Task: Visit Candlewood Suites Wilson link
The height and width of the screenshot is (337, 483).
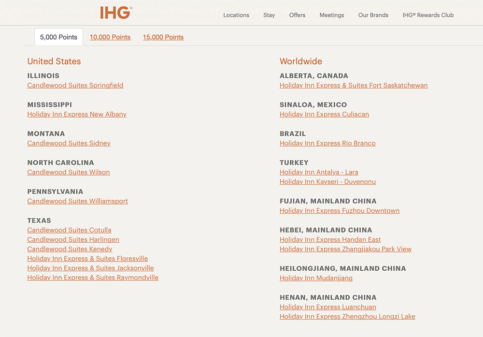Action: point(69,172)
